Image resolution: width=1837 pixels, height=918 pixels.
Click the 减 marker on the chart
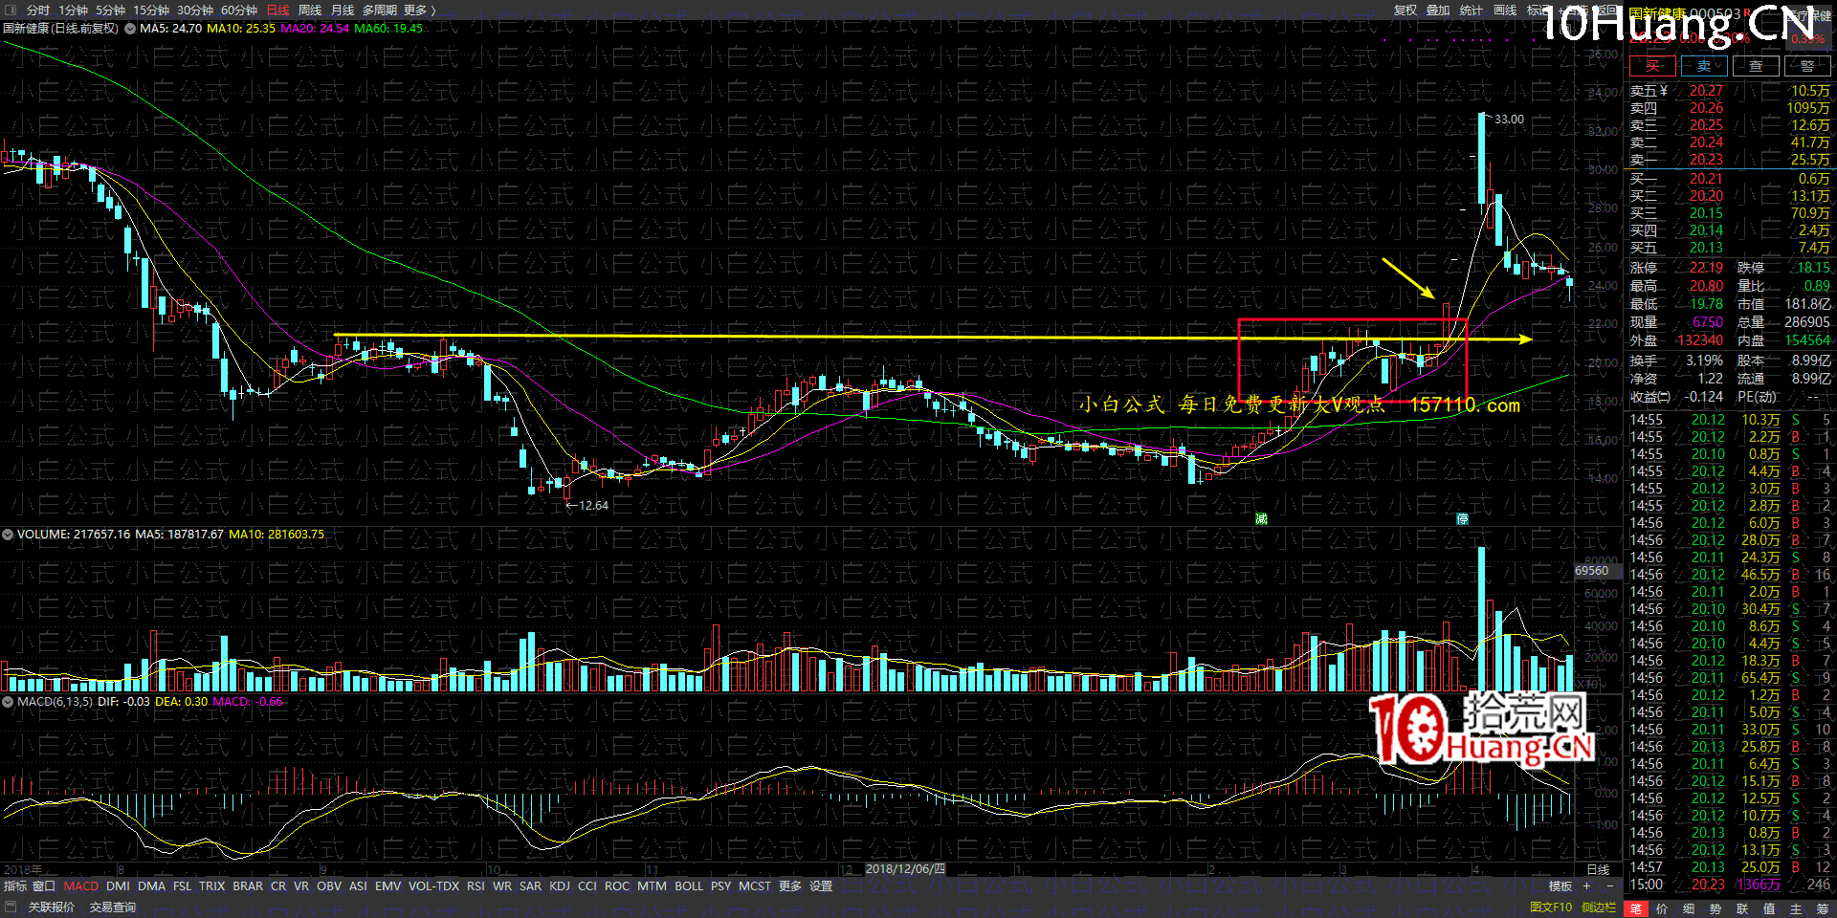(x=1261, y=518)
